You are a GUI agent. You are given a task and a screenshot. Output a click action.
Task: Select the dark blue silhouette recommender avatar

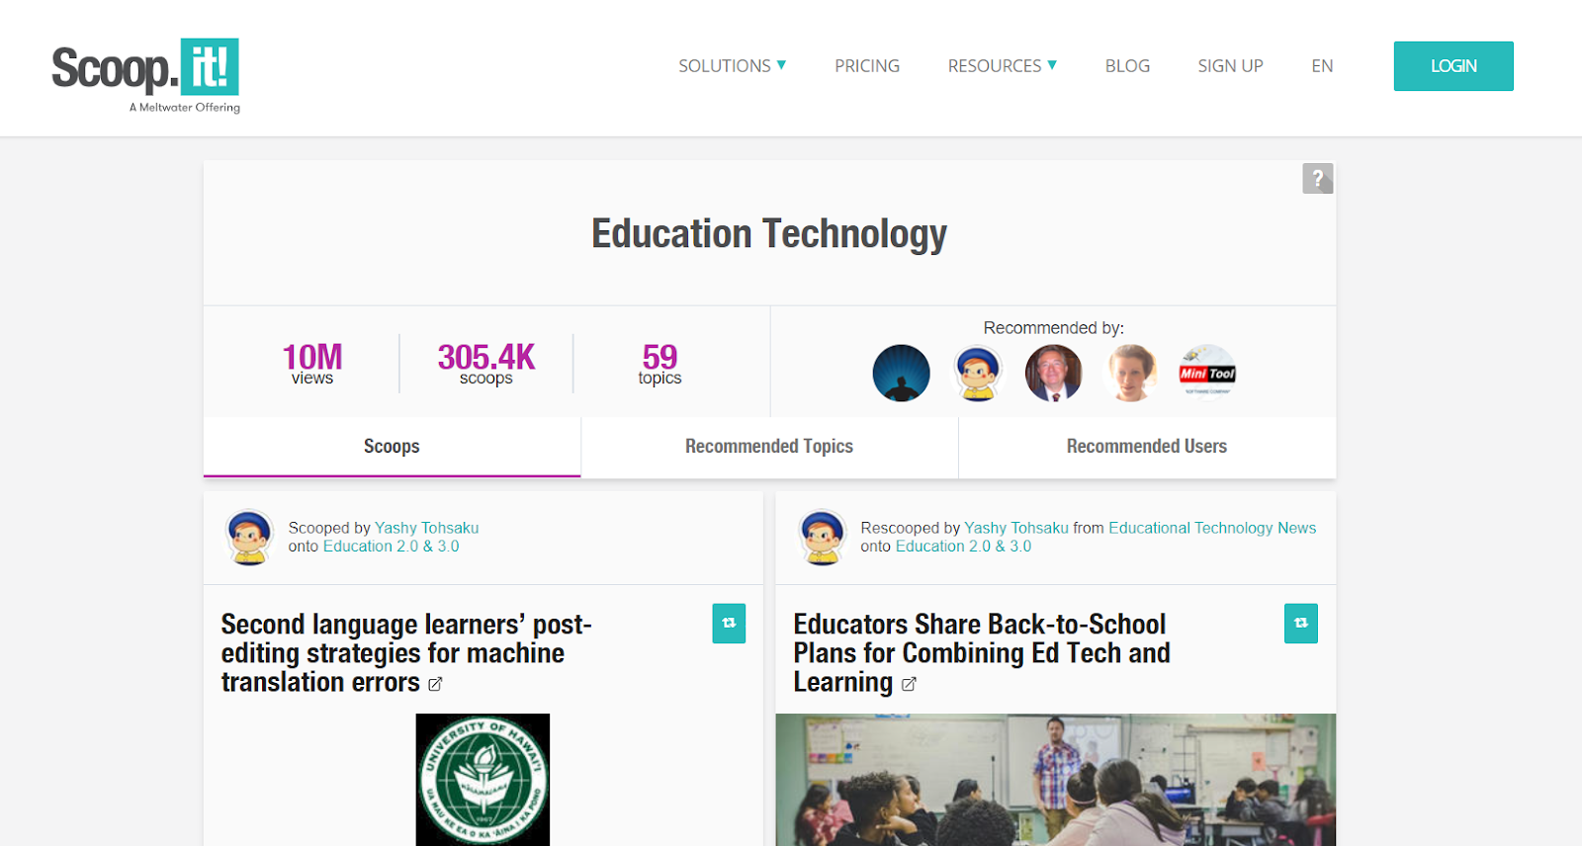click(902, 374)
